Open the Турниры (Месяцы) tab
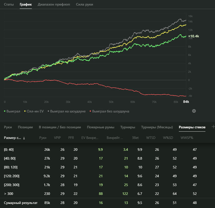 coord(157,127)
